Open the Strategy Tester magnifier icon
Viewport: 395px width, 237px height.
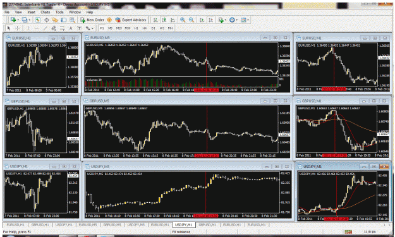[x=73, y=20]
